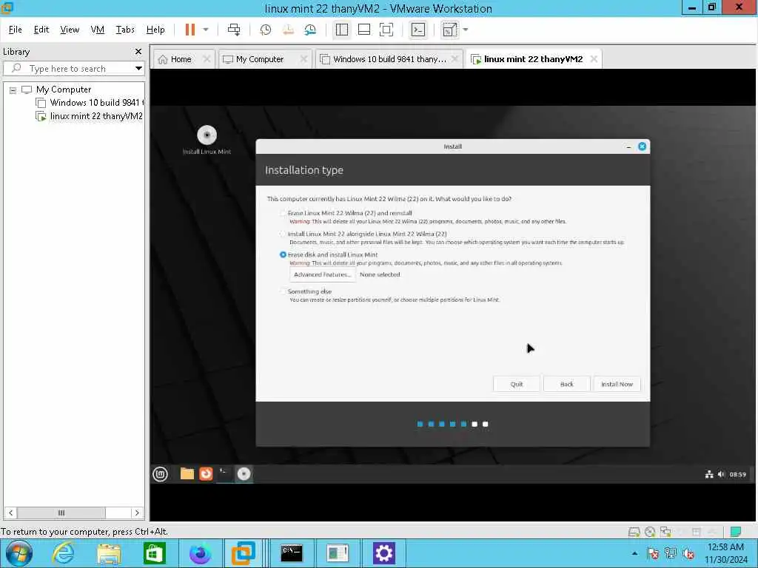Image resolution: width=758 pixels, height=568 pixels.
Task: Open the File menu
Action: pos(16,30)
